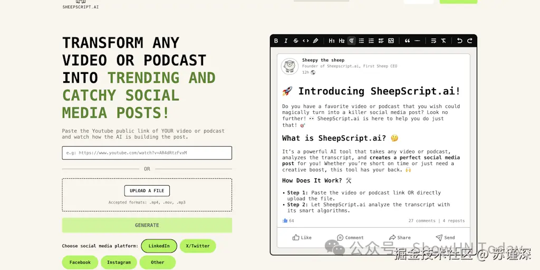The width and height of the screenshot is (540, 270).
Task: Redo the last edit
Action: click(x=469, y=41)
